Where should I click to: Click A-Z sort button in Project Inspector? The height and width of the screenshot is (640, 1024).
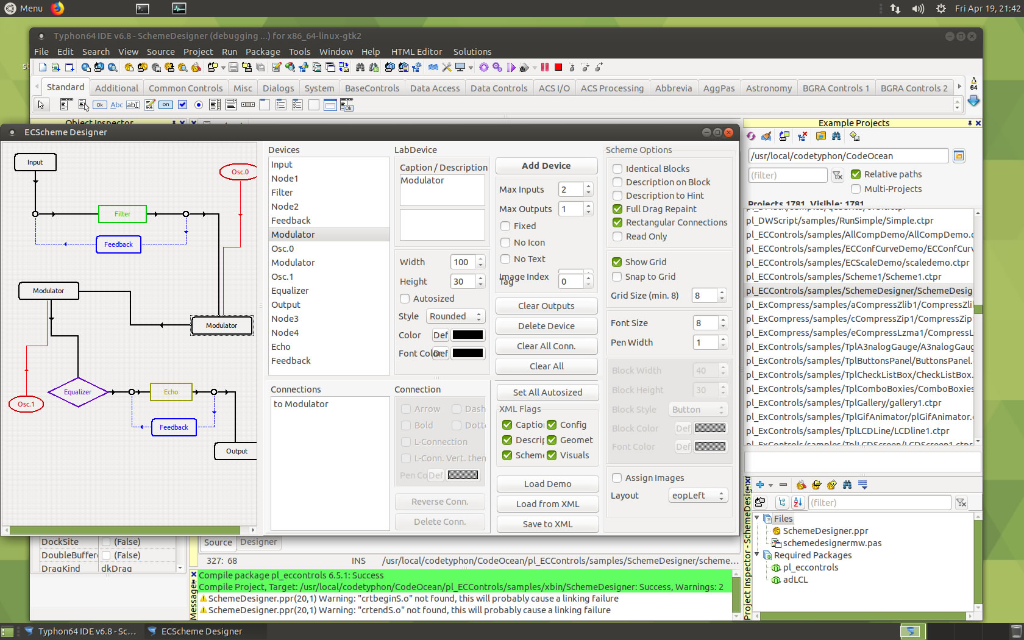(798, 503)
